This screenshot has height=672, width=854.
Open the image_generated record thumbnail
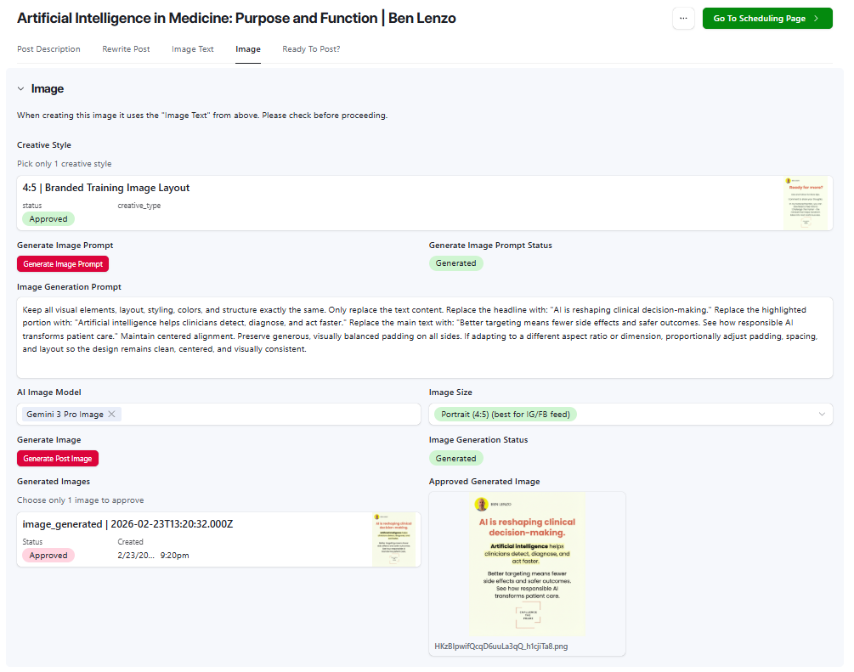(393, 539)
